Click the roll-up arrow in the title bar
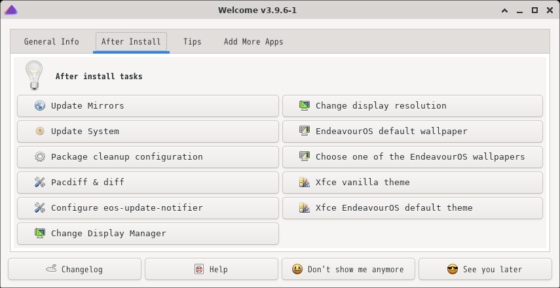 tap(504, 10)
